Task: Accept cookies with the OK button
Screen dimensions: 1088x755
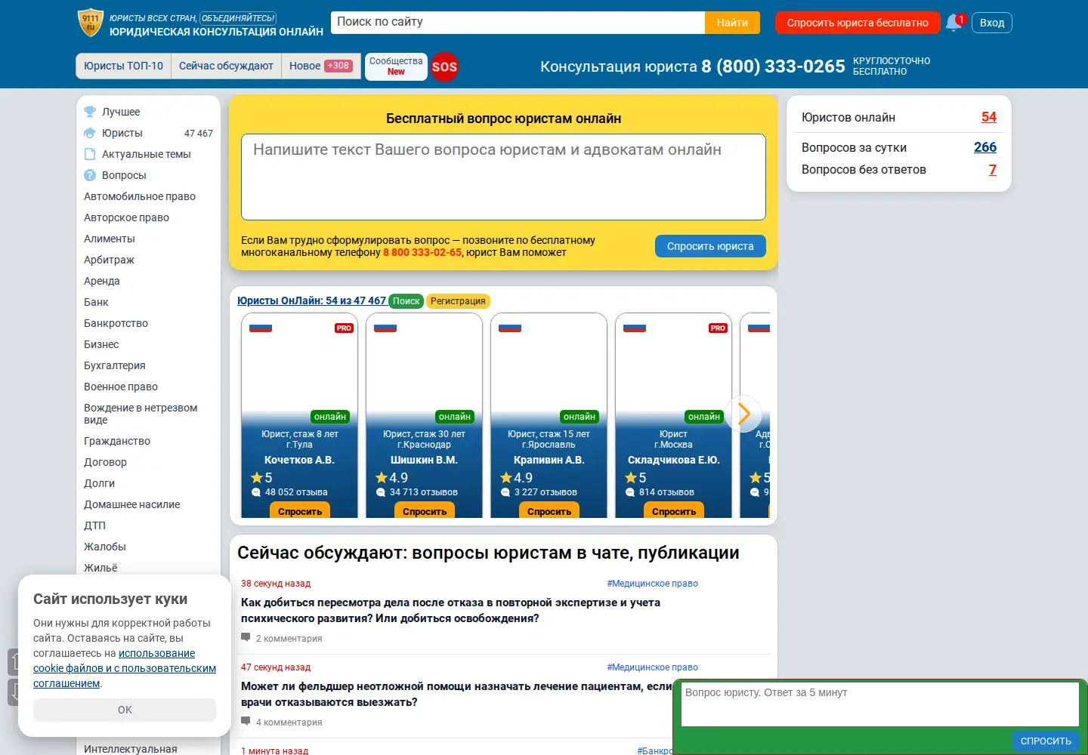Action: click(125, 710)
